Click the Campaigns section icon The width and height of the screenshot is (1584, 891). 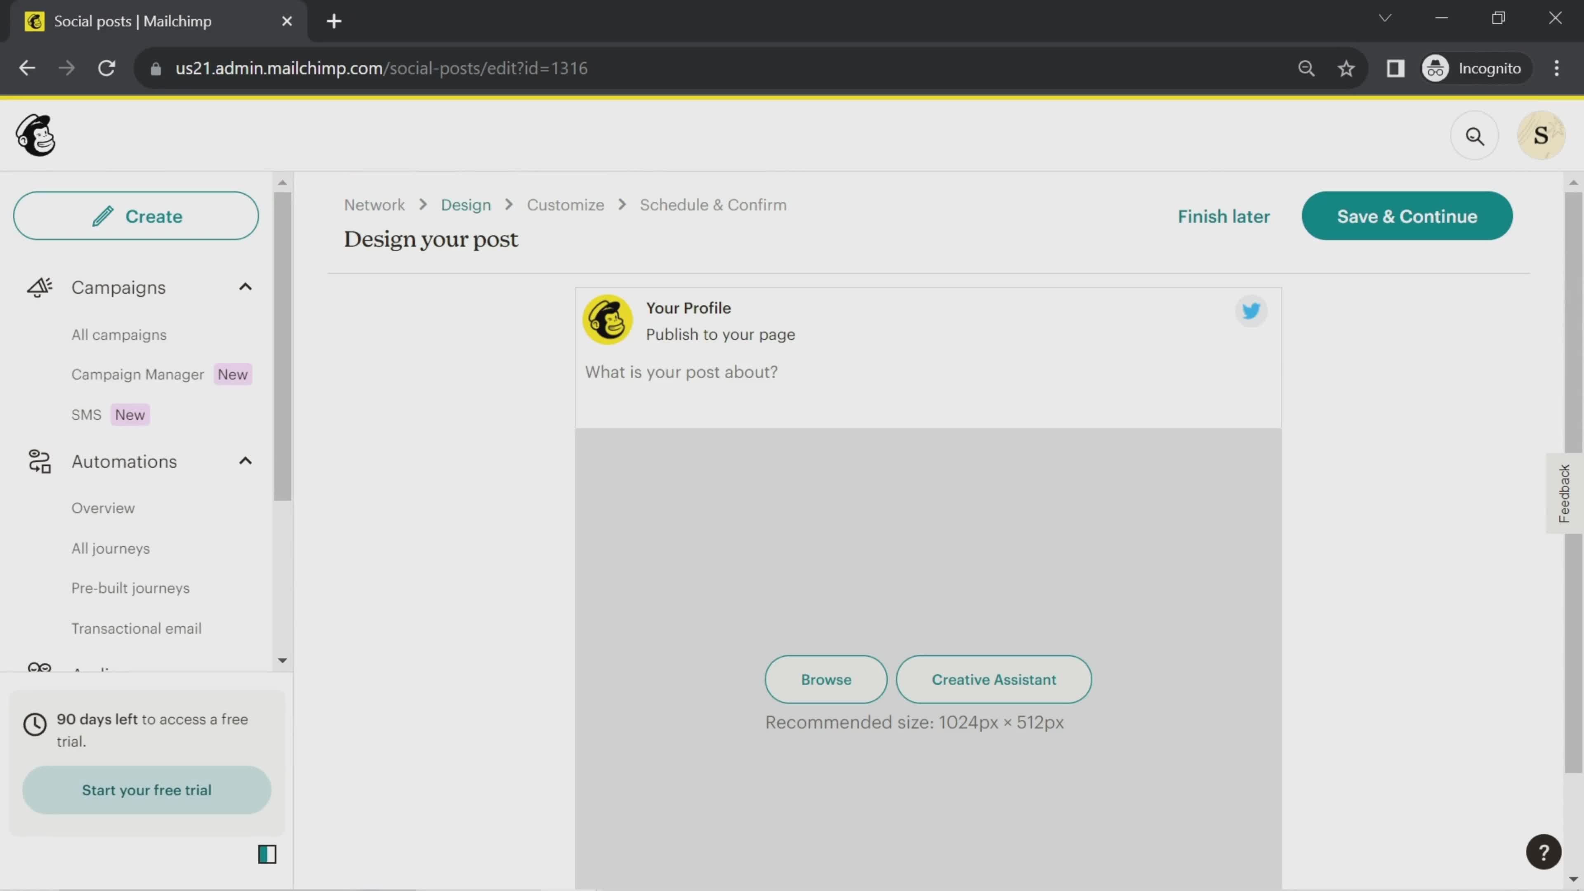pyautogui.click(x=39, y=287)
